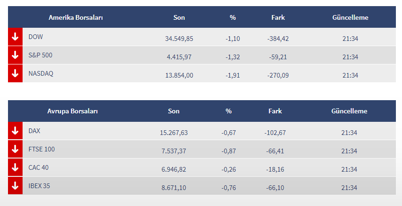Click the Güncelleme header in Amerika table
This screenshot has width=402, height=206.
pyautogui.click(x=350, y=17)
